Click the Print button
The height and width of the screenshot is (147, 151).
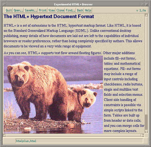[x=43, y=10]
